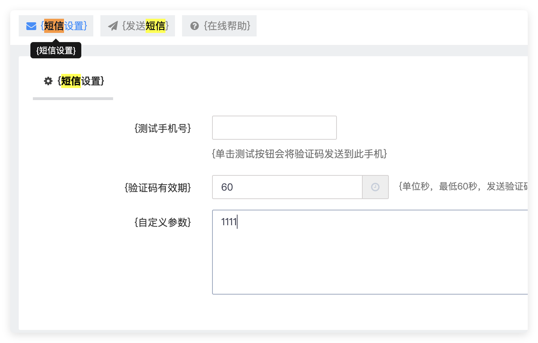The width and height of the screenshot is (538, 343).
Task: Click the {验证码有效期} label
Action: (158, 187)
